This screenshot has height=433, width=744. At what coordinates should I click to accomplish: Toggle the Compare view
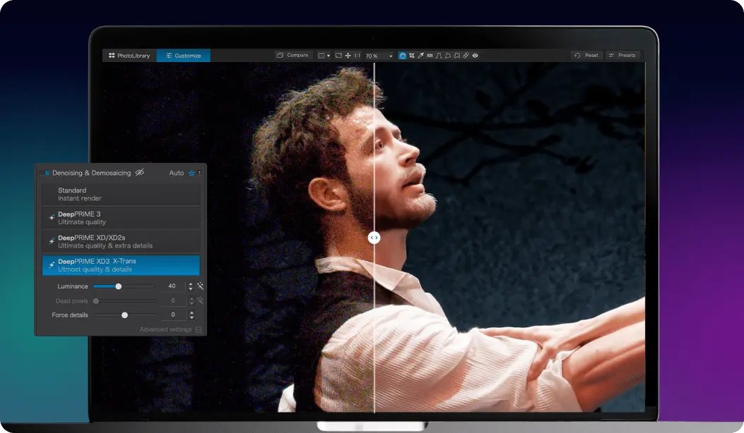point(293,54)
